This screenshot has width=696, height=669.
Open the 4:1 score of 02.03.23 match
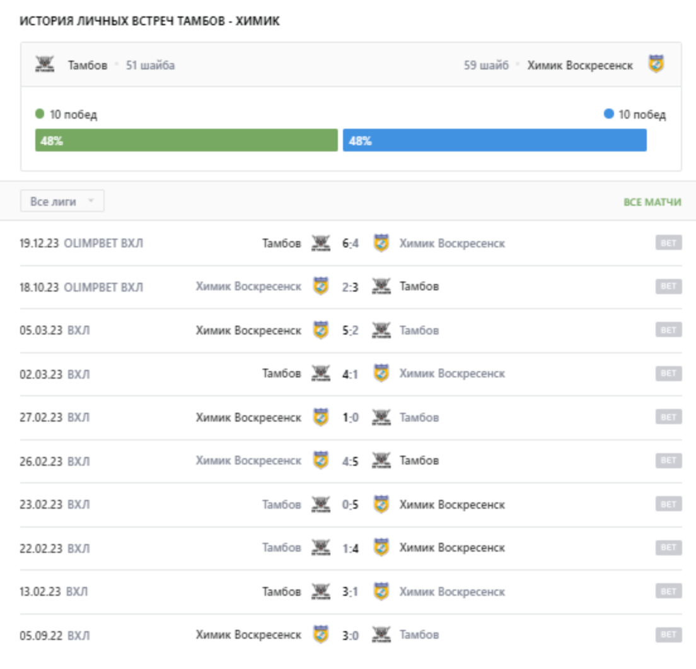pos(351,374)
